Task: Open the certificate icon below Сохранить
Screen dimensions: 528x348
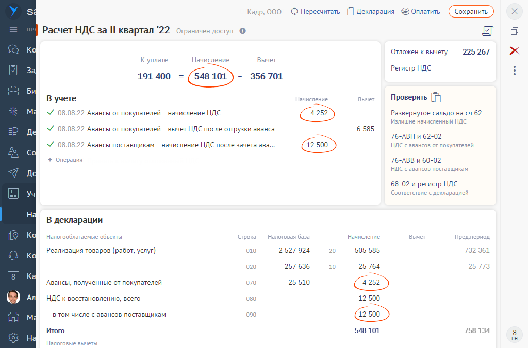Action: point(487,31)
